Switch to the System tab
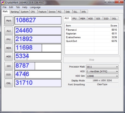 pyautogui.click(x=25, y=12)
